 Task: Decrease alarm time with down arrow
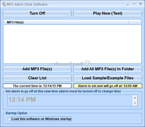135,103
